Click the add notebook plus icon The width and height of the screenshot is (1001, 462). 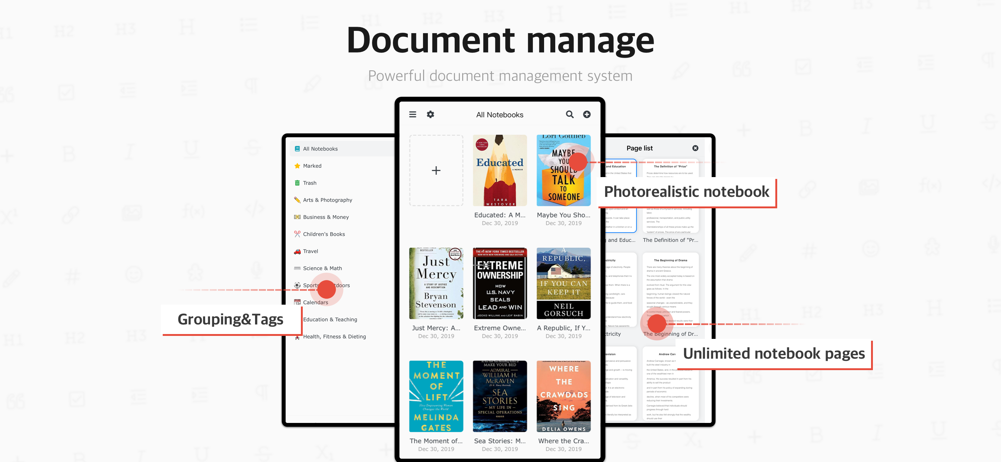point(587,115)
